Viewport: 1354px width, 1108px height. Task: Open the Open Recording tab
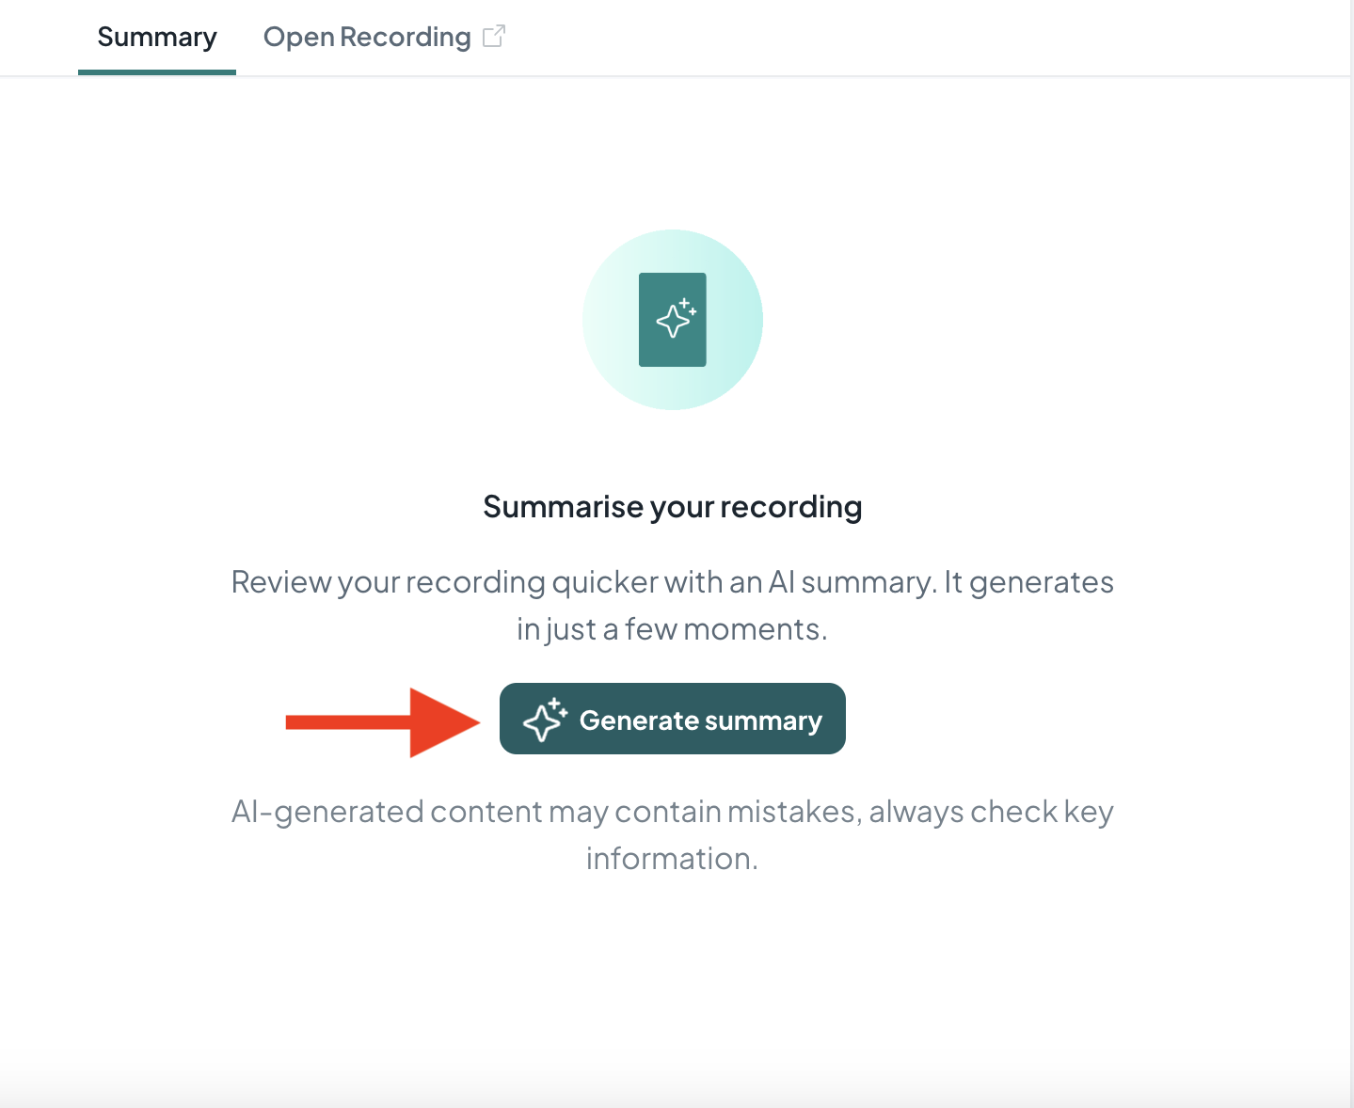(384, 37)
